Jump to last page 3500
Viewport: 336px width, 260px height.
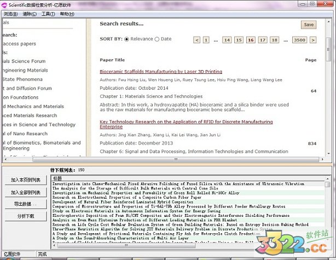tap(299, 40)
